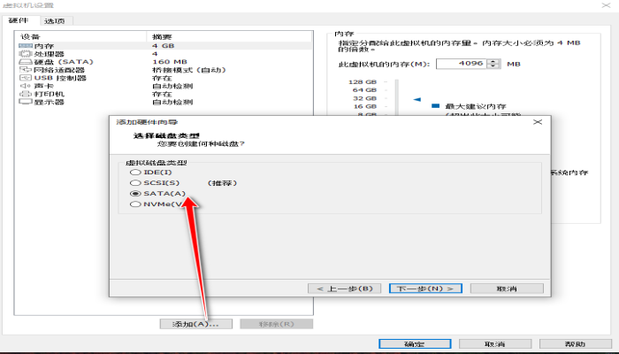Switch to the 硬件 tab
The image size is (619, 354).
click(19, 20)
